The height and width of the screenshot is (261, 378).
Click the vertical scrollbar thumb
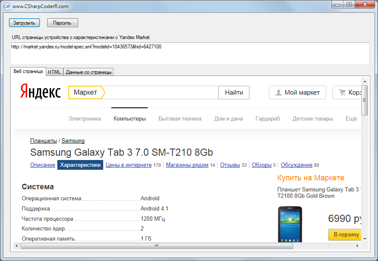365,101
